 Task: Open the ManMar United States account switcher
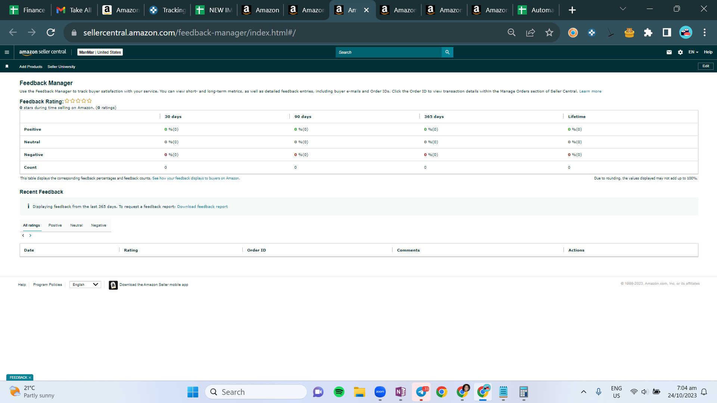coord(100,52)
